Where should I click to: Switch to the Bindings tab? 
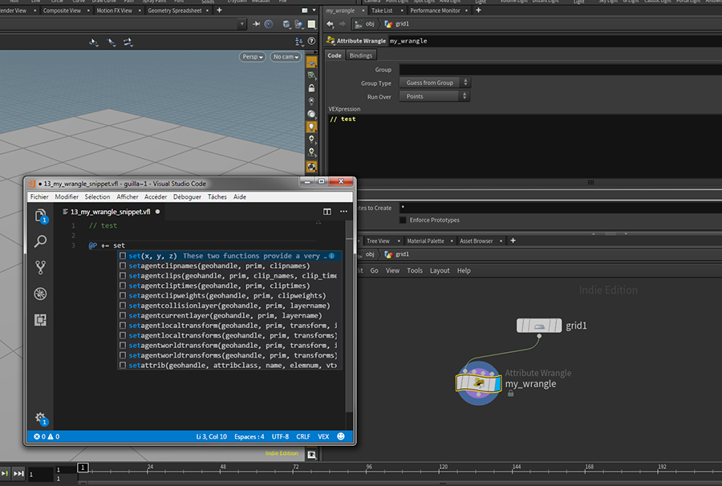point(360,55)
